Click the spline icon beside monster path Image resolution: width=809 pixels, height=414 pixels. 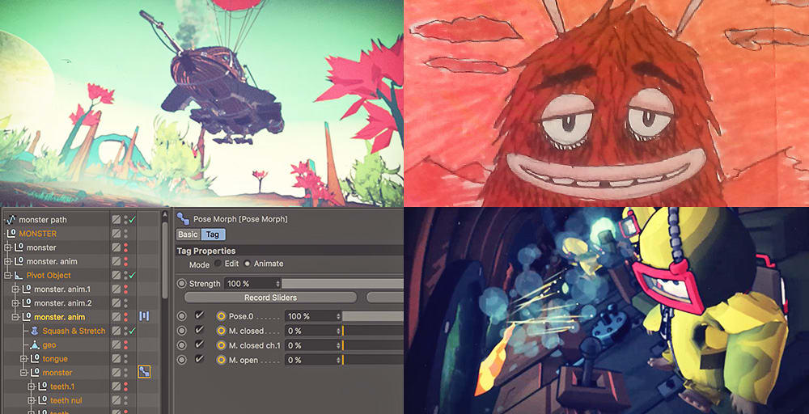(x=11, y=220)
